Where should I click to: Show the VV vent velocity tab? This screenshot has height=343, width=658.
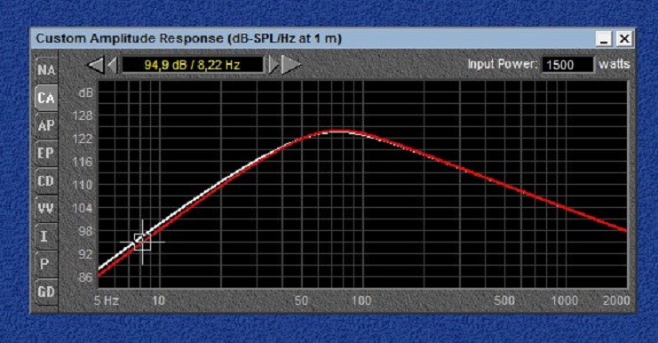(x=46, y=208)
